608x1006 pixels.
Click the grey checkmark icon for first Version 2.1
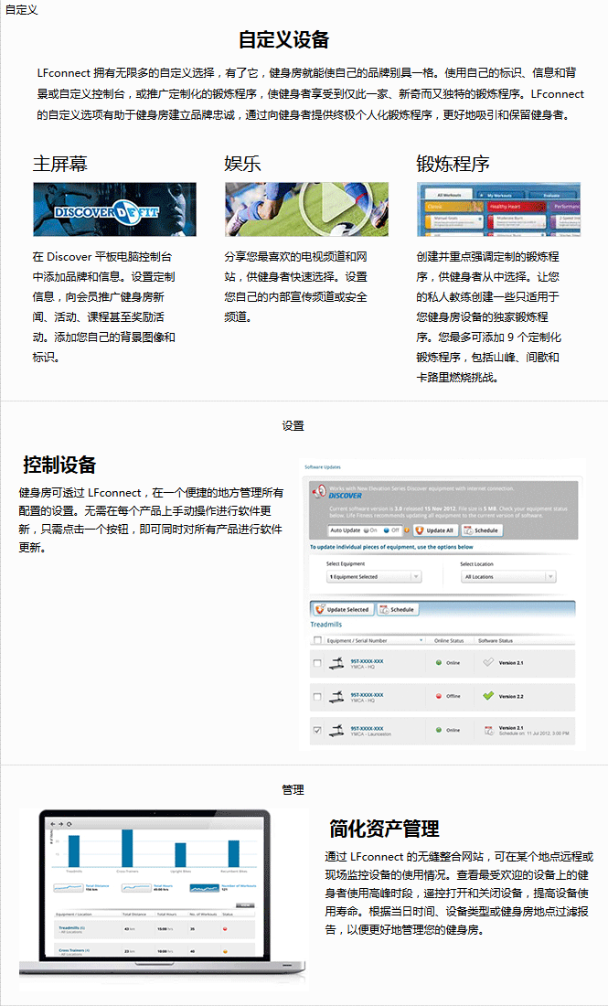pos(488,662)
